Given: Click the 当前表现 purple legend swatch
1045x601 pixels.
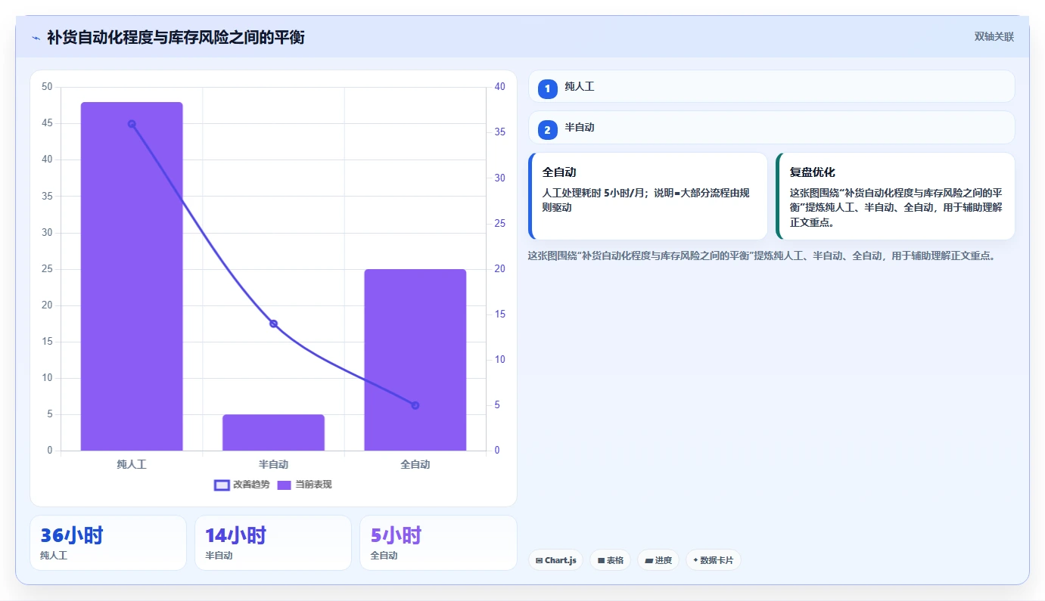Looking at the screenshot, I should pos(284,485).
